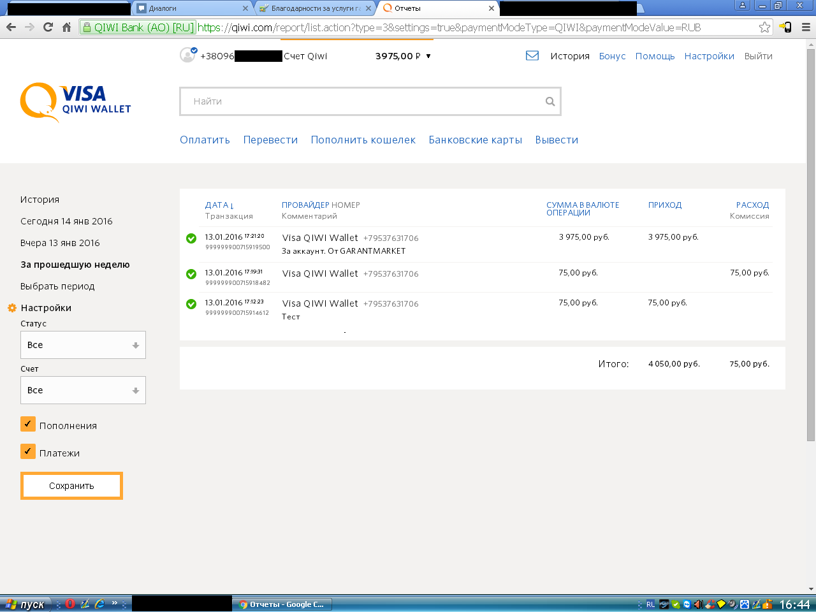The height and width of the screenshot is (612, 816).
Task: Reload the page with refresh icon
Action: pos(48,27)
